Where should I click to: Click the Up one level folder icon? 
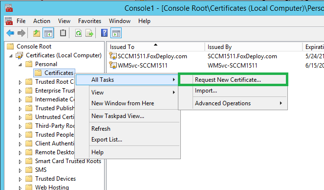(x=37, y=33)
